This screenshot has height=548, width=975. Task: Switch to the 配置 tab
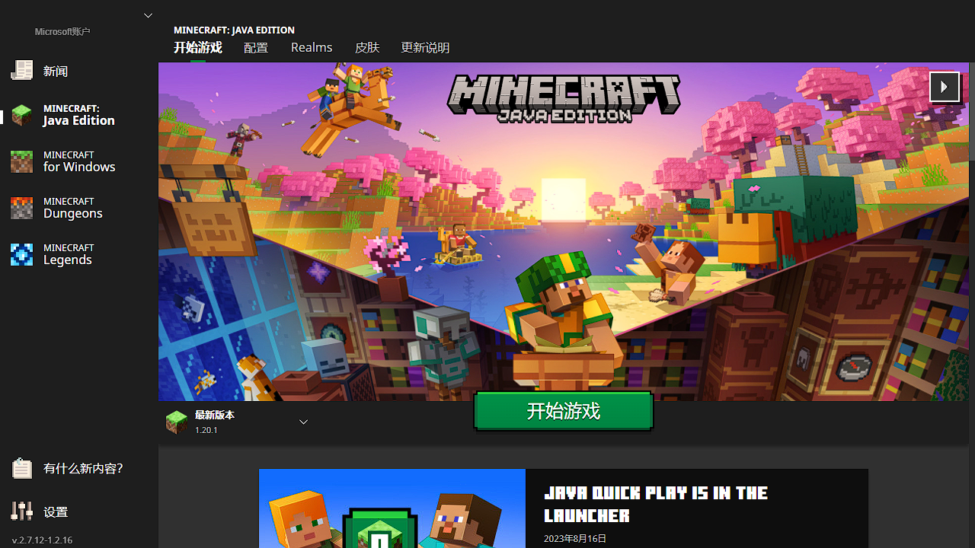coord(256,47)
